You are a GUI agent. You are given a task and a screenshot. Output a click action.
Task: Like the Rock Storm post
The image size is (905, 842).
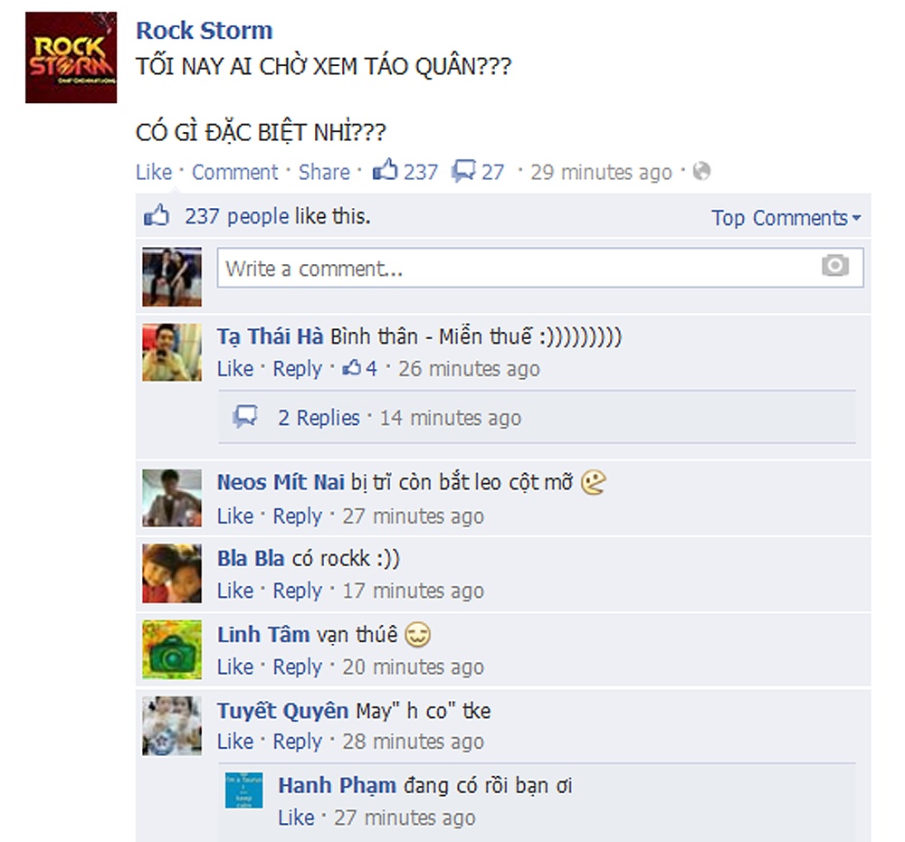(x=154, y=172)
